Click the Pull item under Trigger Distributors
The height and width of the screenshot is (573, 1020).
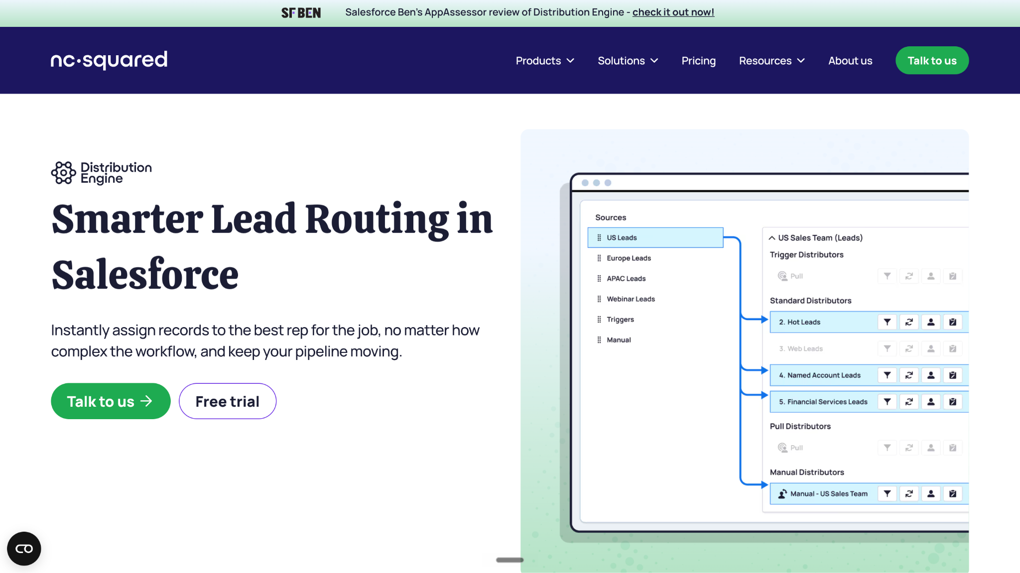tap(790, 276)
